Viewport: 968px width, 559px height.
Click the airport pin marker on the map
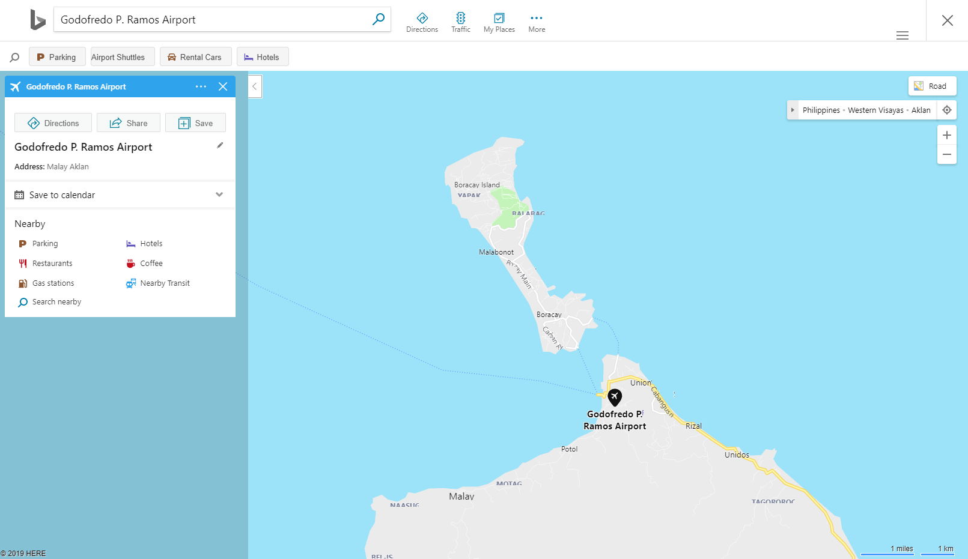click(x=614, y=397)
